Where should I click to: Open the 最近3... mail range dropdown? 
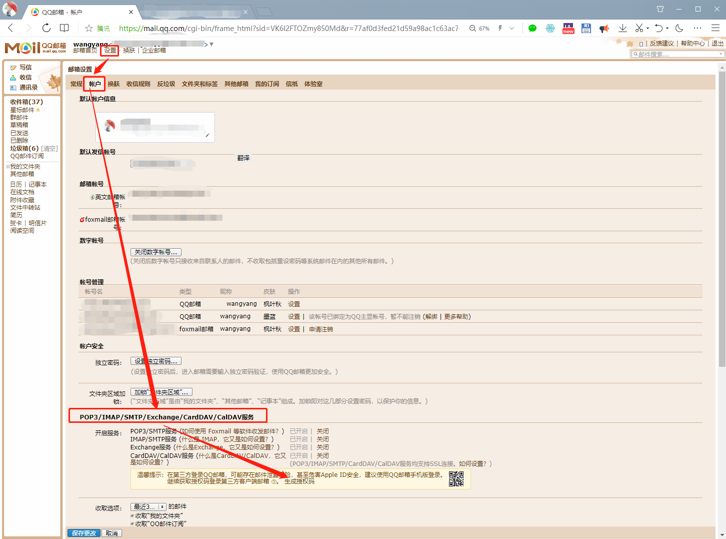tap(148, 507)
